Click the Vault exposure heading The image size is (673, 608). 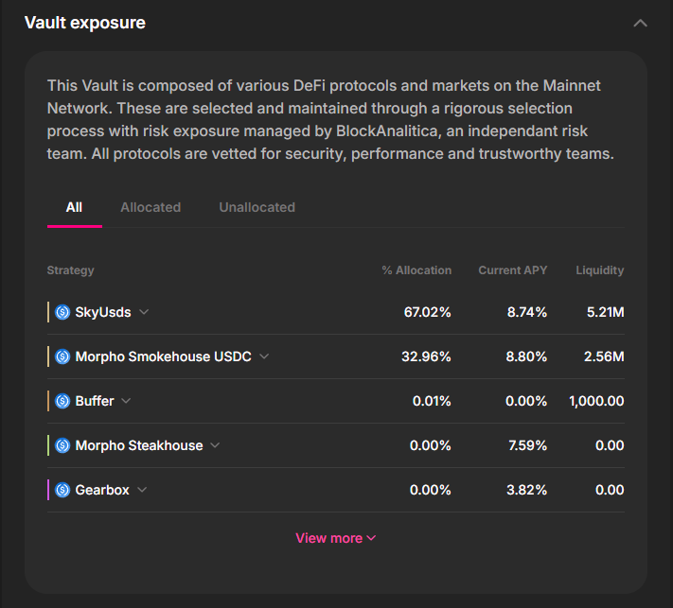tap(85, 23)
